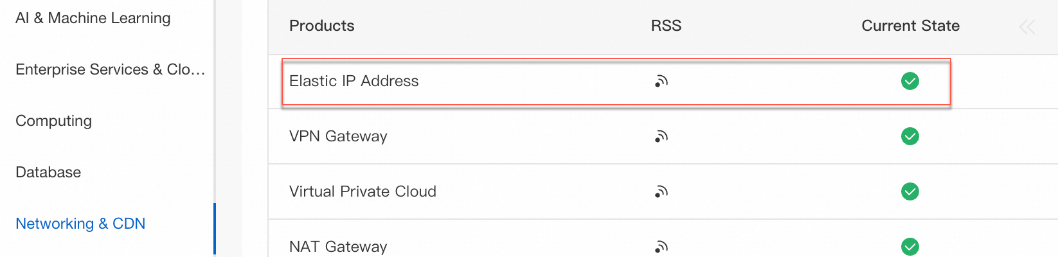Open the Virtual Private Cloud product row
This screenshot has width=1058, height=257.
[363, 191]
